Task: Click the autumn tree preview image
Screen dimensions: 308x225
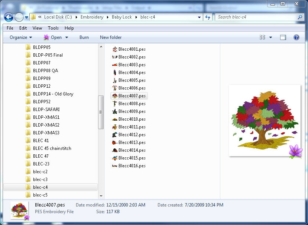Action: click(265, 120)
